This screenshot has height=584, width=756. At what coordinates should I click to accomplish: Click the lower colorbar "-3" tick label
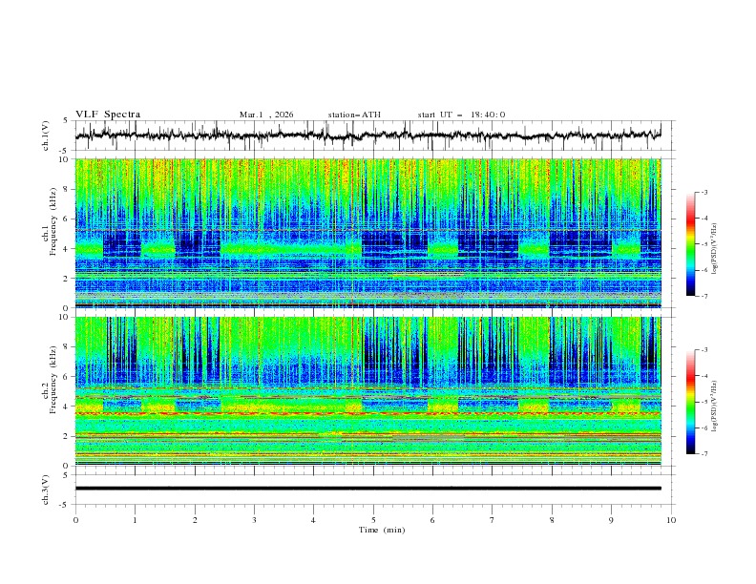click(x=704, y=350)
